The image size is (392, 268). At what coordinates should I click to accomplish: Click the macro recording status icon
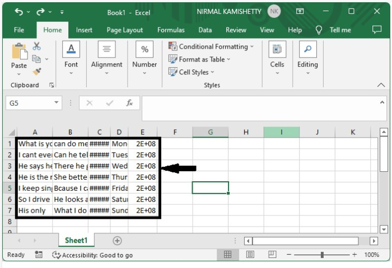point(39,255)
